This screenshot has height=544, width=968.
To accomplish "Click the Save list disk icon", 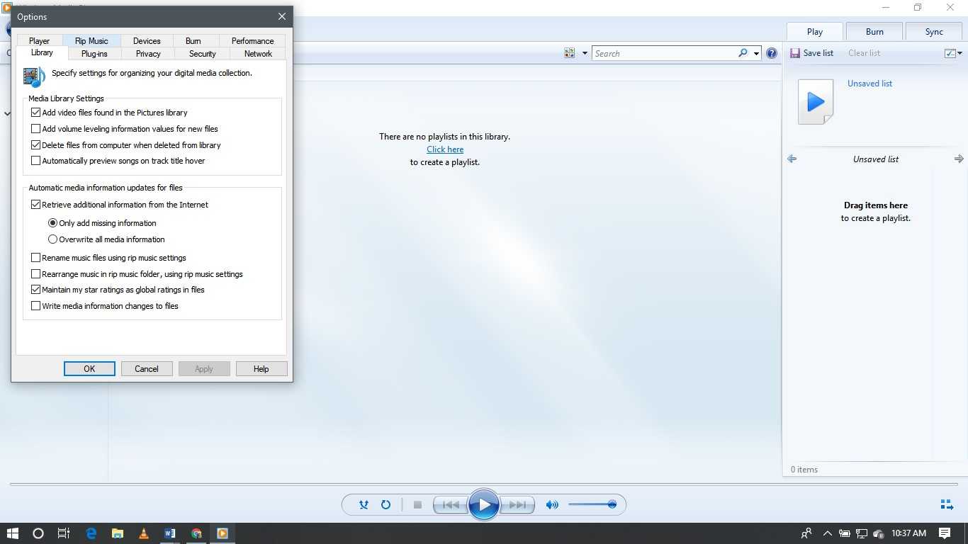I will point(795,53).
